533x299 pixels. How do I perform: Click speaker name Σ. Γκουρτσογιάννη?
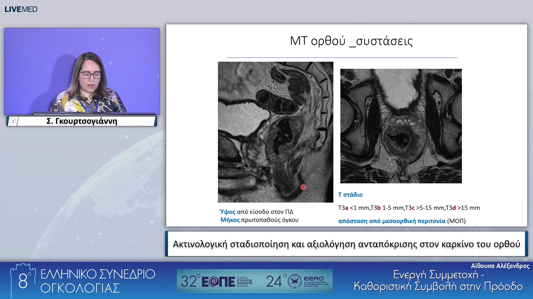pyautogui.click(x=82, y=121)
